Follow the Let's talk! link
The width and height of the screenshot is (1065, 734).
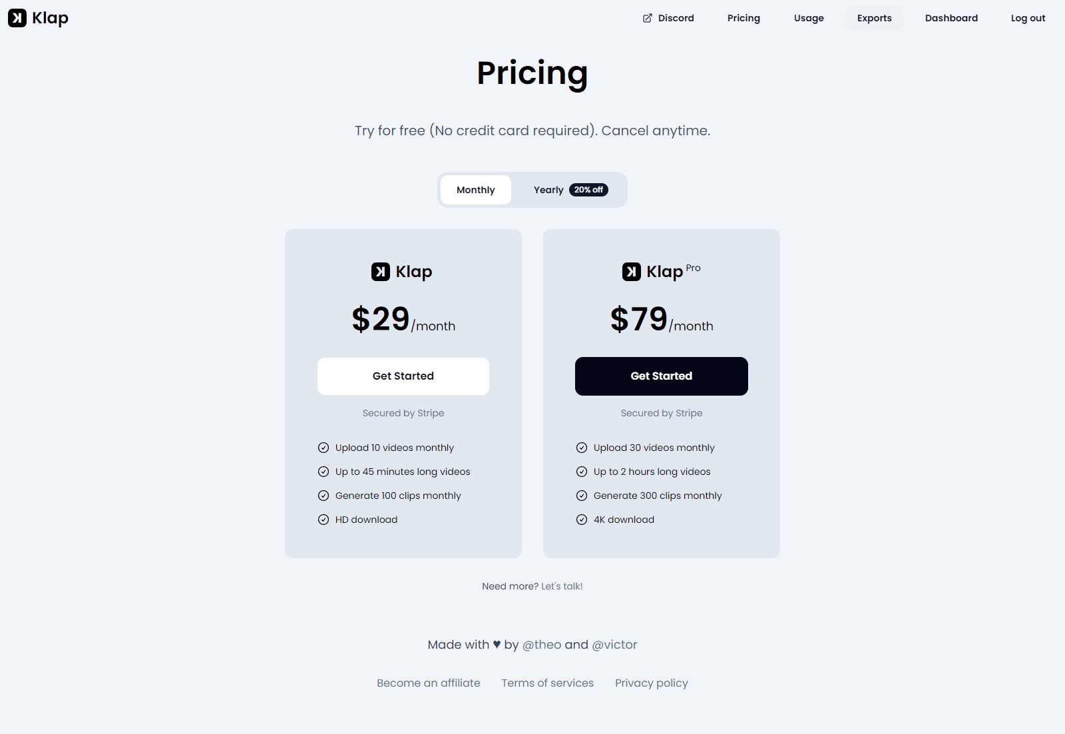[x=562, y=586]
